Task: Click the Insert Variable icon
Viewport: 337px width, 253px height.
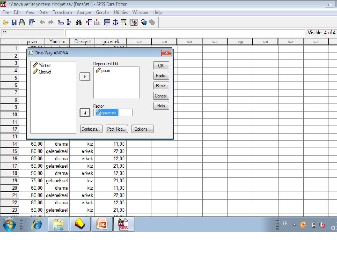Action: [97, 22]
